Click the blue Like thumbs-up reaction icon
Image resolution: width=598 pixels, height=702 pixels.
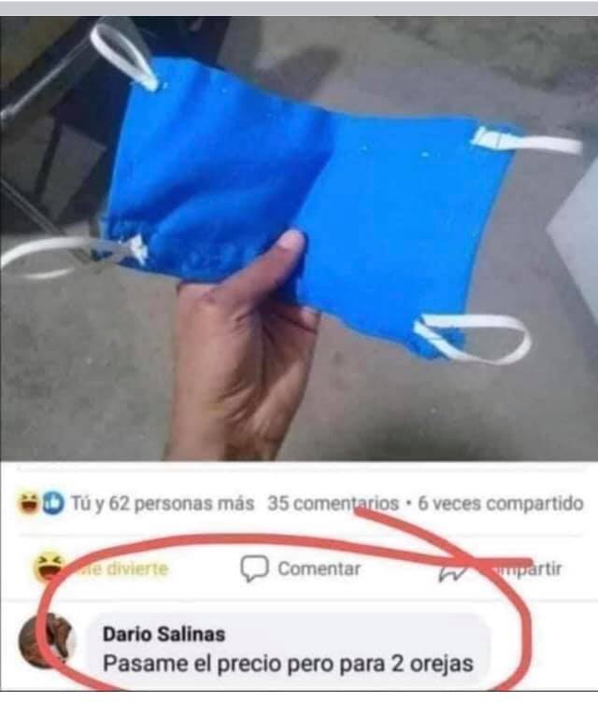(53, 503)
